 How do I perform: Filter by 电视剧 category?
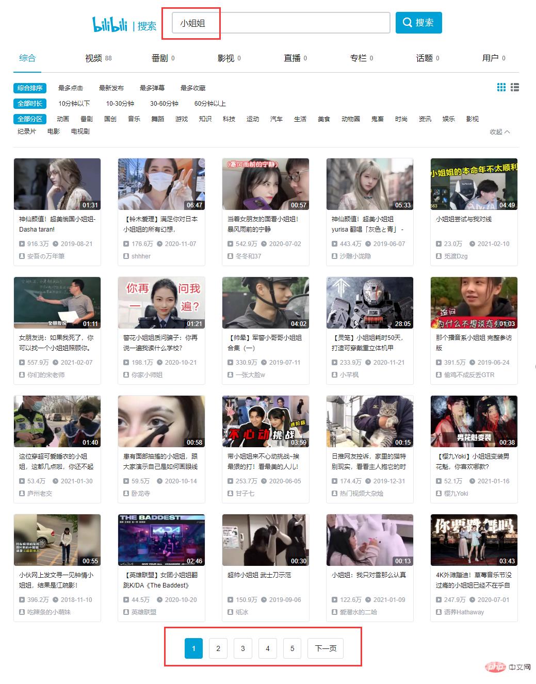pos(80,132)
